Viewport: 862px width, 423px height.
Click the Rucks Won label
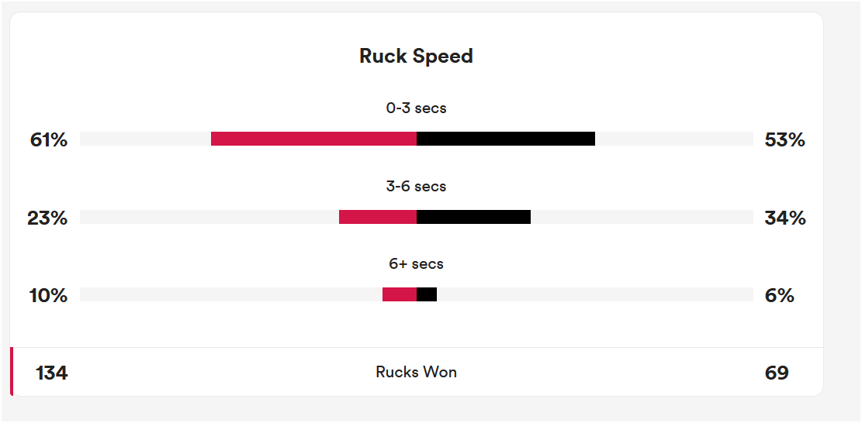416,372
